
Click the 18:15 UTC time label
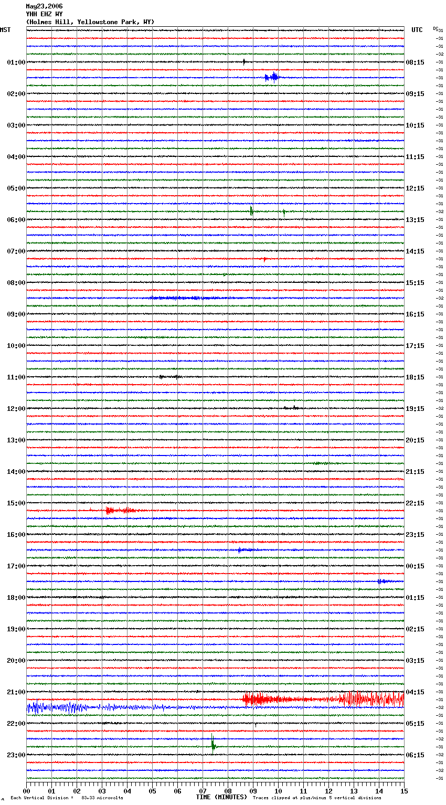coord(415,377)
